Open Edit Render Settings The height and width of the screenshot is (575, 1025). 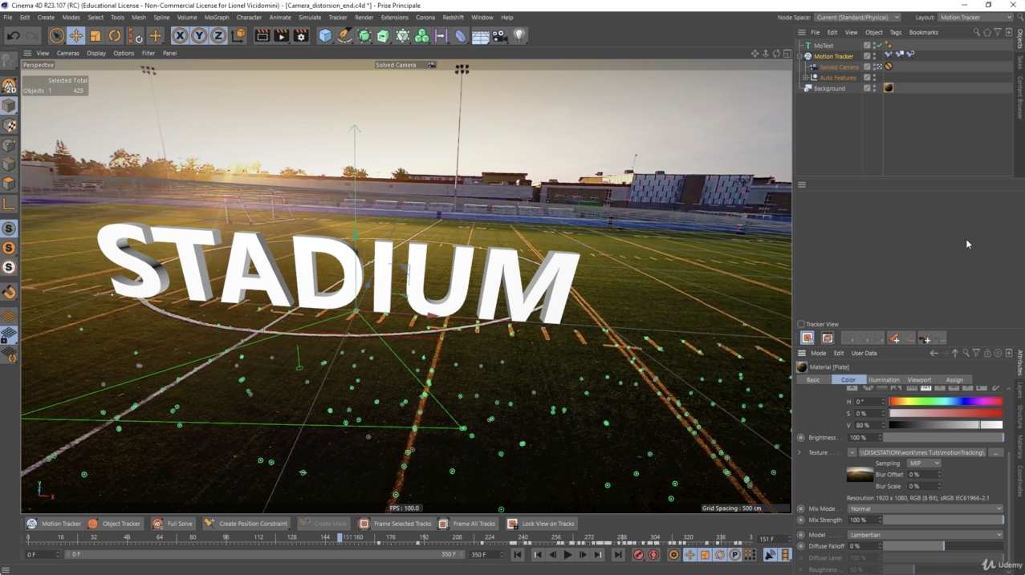coord(301,35)
